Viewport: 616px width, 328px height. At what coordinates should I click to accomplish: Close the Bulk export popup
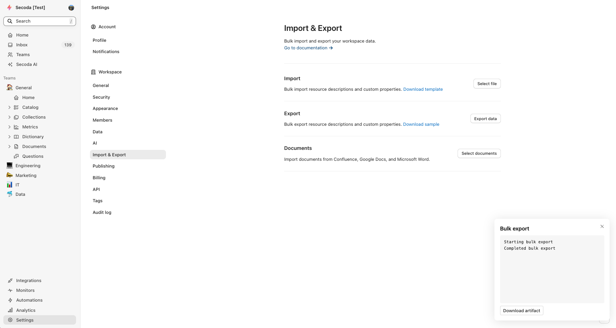pos(602,226)
